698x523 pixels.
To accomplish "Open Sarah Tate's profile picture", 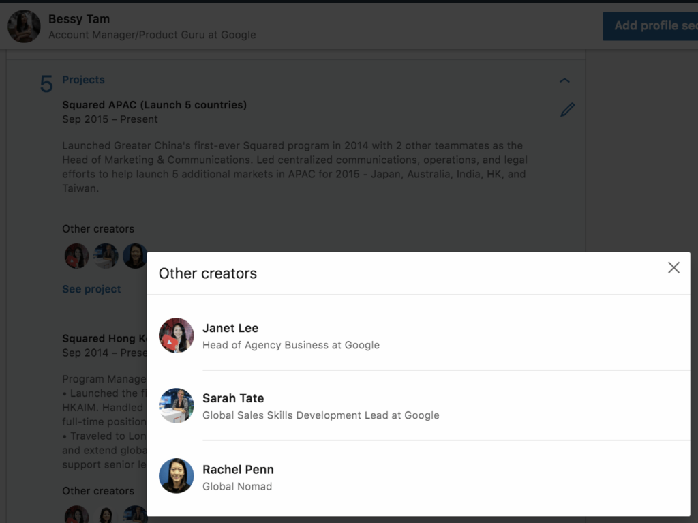I will 177,406.
